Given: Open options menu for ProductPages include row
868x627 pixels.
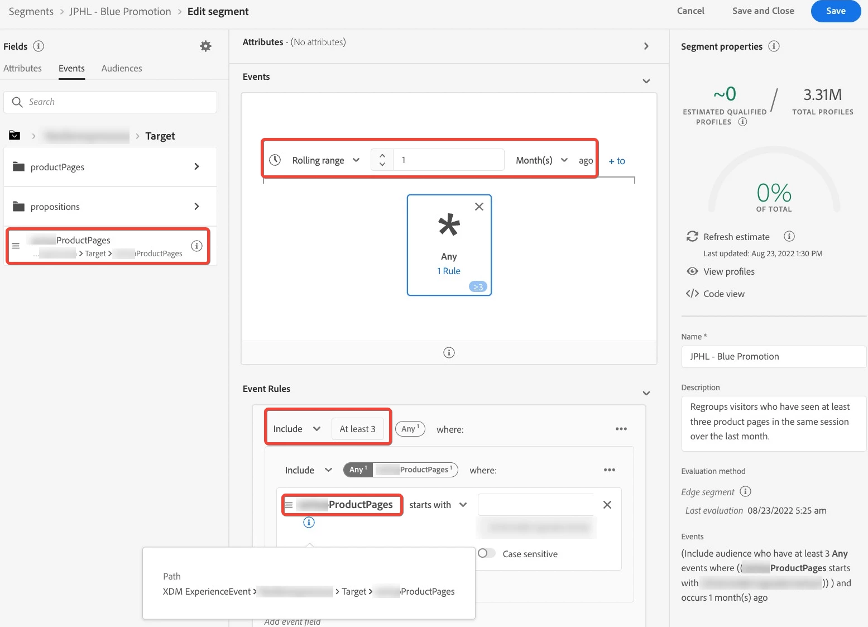Looking at the screenshot, I should tap(610, 470).
